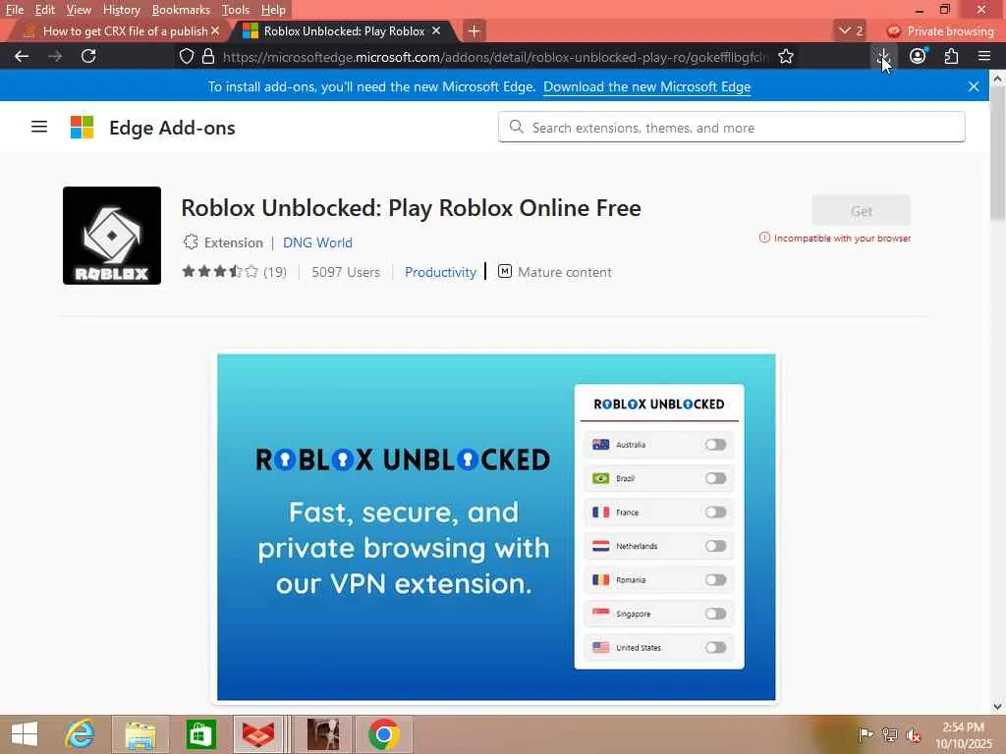The image size is (1006, 754).
Task: Click the 5097 Users text
Action: pos(346,272)
